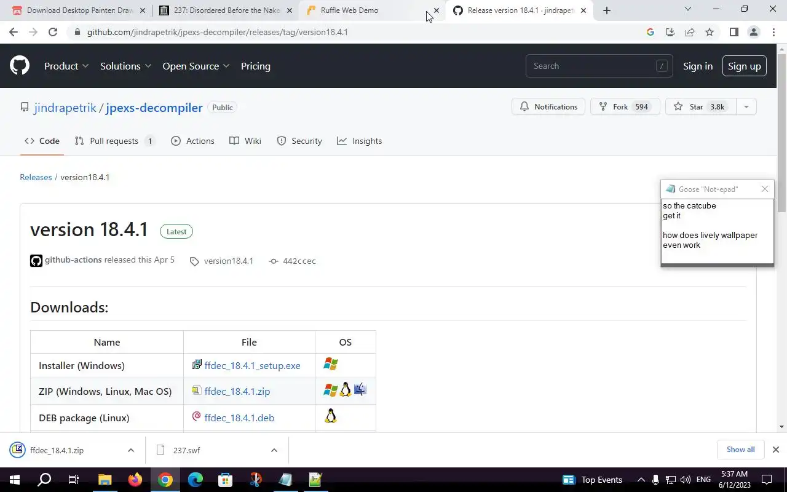Bookmark this page with the star icon

(710, 32)
